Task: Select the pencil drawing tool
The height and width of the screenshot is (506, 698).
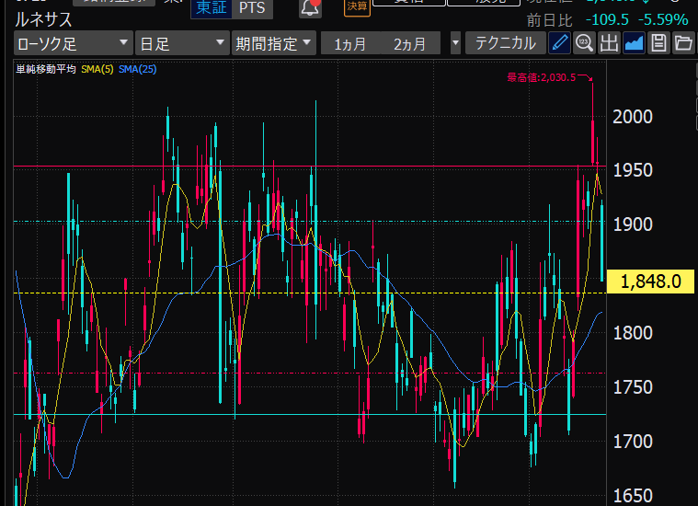Action: tap(559, 43)
